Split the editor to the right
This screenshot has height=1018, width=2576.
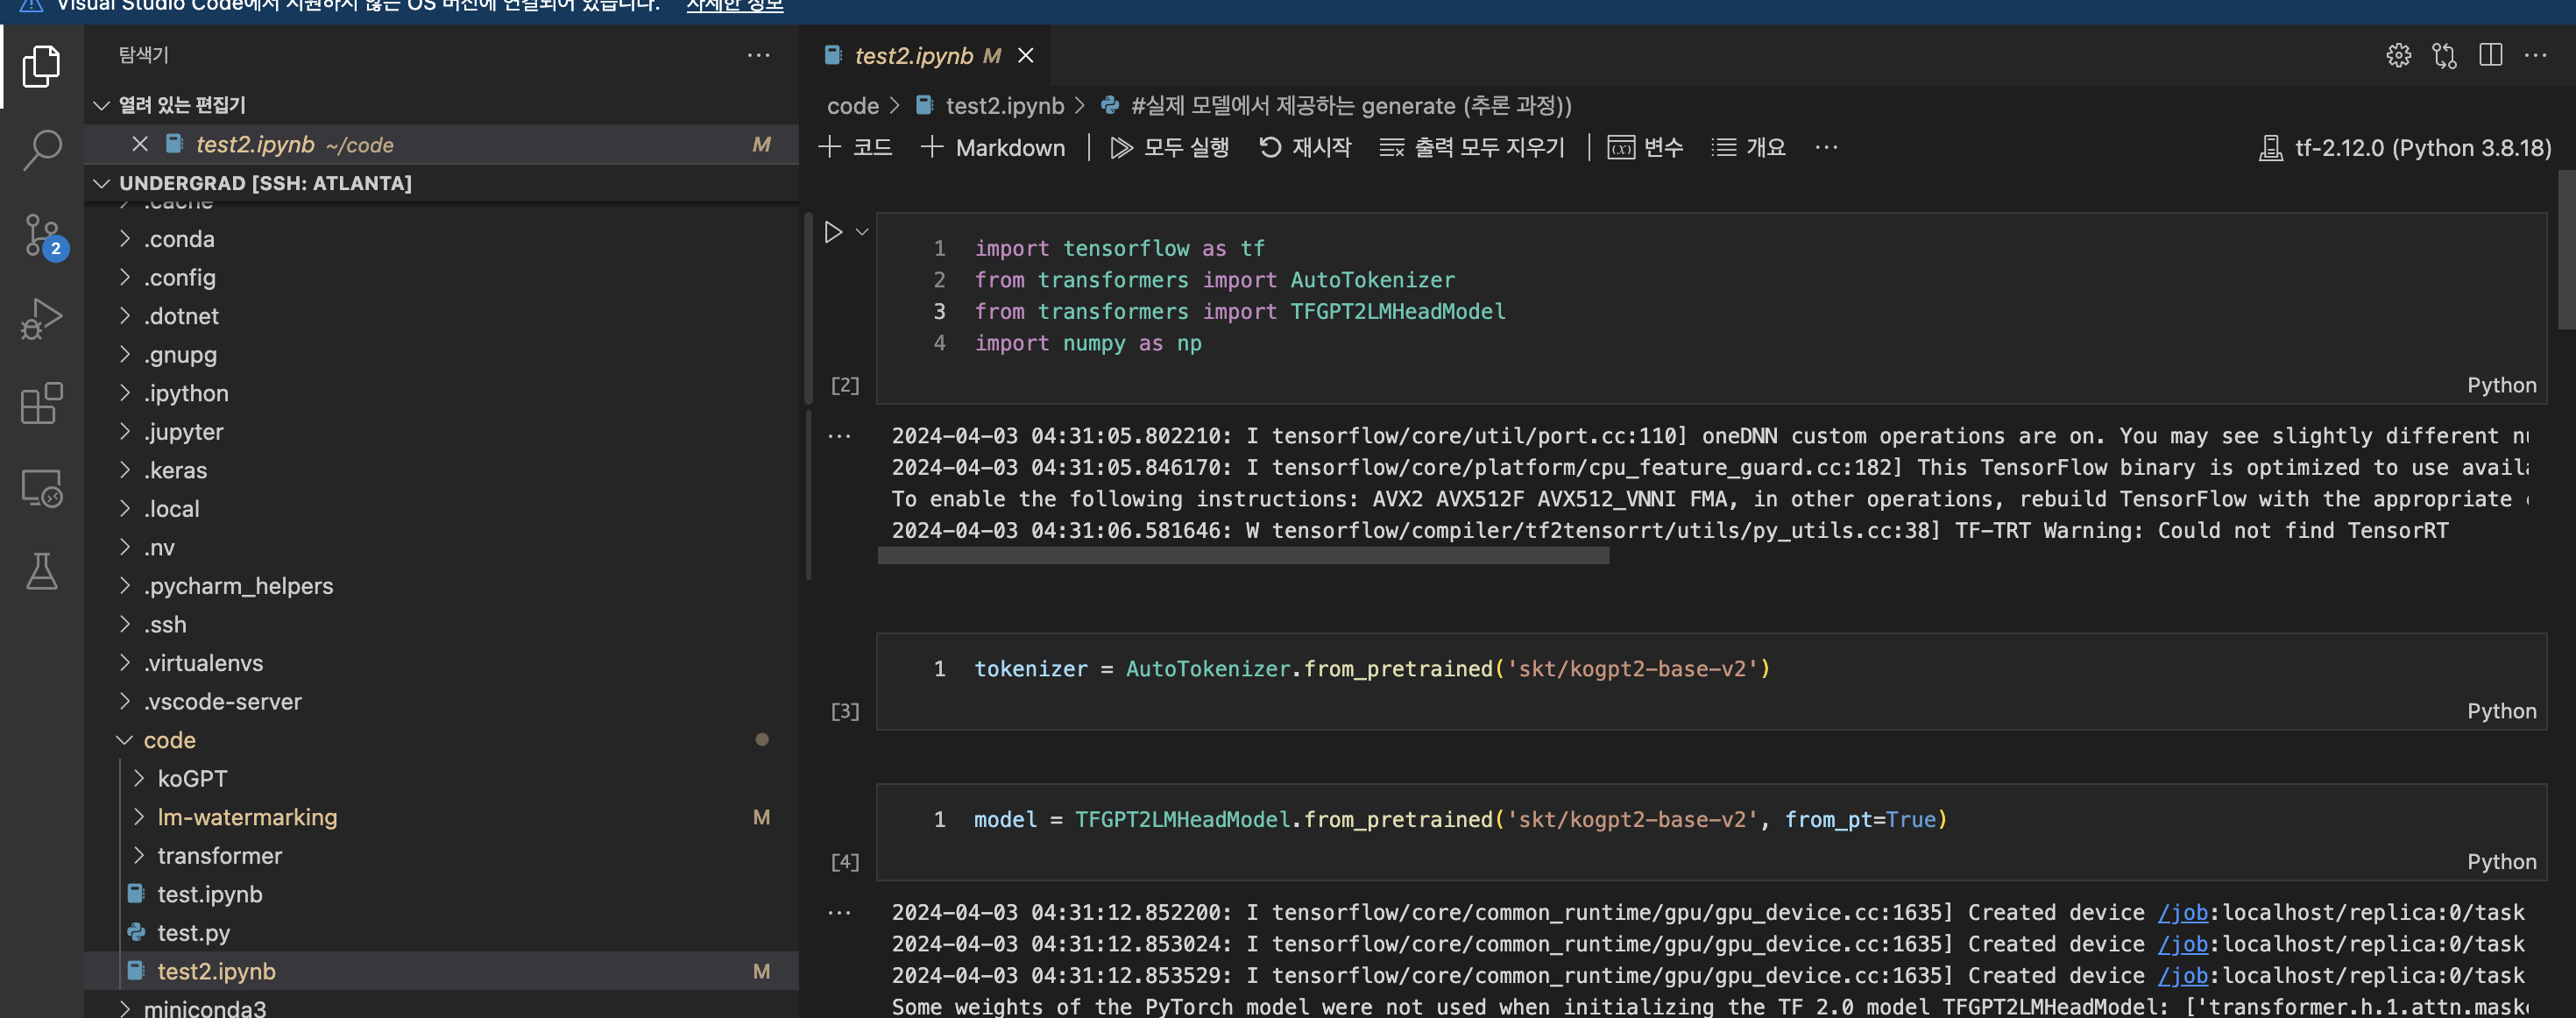click(2490, 55)
